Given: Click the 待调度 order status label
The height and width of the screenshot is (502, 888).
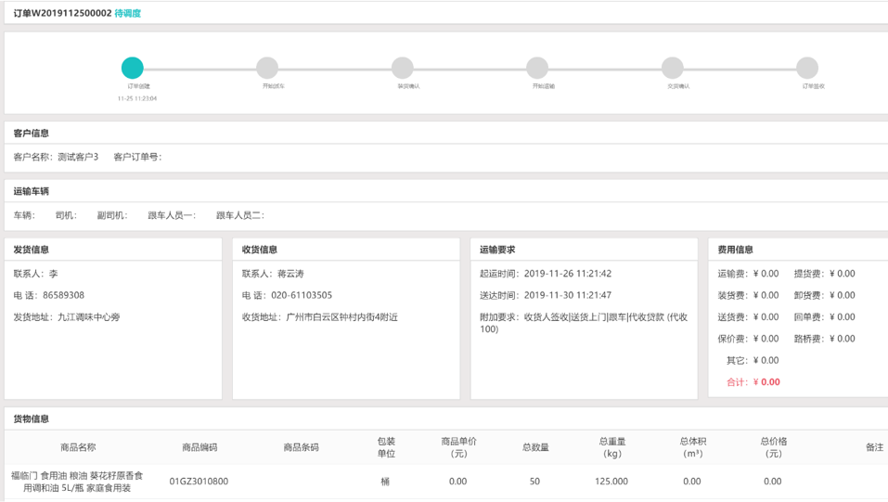Looking at the screenshot, I should [128, 14].
